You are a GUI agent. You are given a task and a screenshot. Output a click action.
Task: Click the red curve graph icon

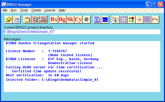tap(155, 20)
